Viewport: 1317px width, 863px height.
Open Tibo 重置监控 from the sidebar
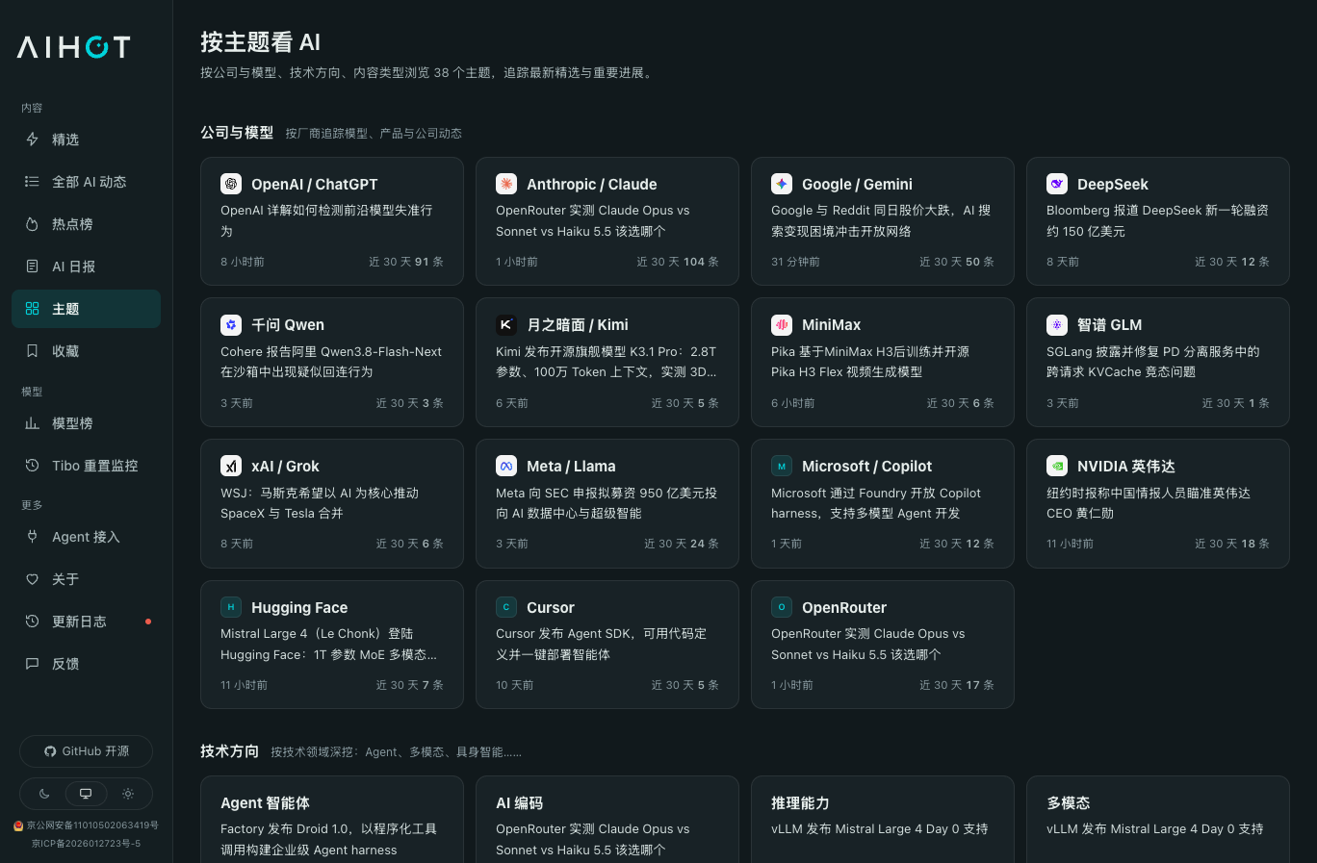tap(86, 466)
